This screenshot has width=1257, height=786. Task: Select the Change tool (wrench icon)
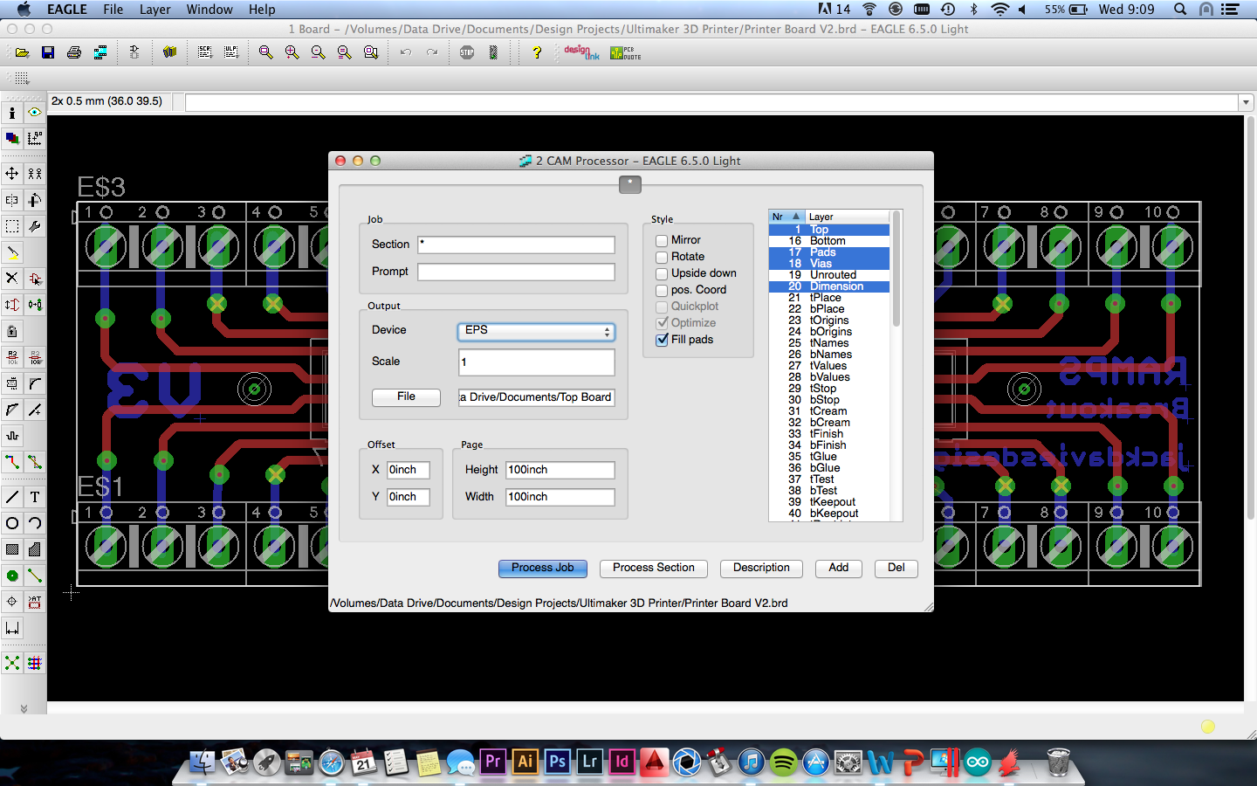tap(35, 226)
